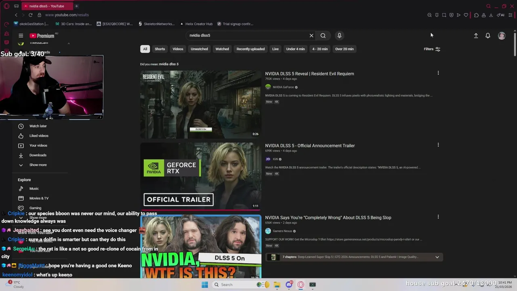The image size is (517, 291).
Task: Select the All filter chip
Action: [145, 49]
